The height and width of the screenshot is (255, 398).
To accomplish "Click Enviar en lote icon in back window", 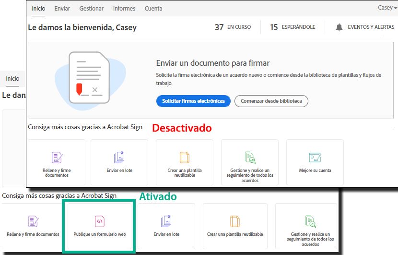I will (166, 221).
